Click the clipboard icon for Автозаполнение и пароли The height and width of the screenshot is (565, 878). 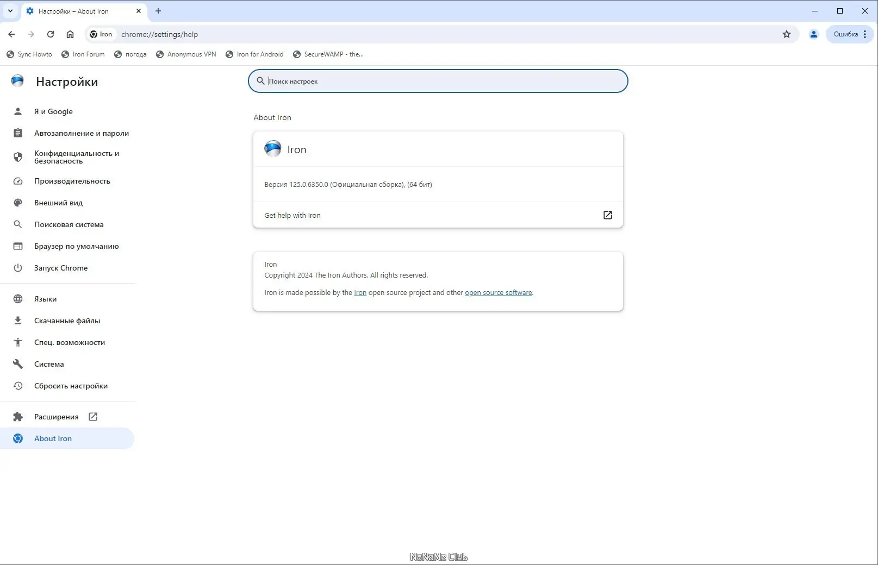tap(18, 133)
